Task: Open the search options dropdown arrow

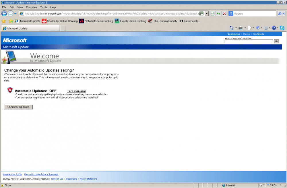Action: pyautogui.click(x=284, y=13)
